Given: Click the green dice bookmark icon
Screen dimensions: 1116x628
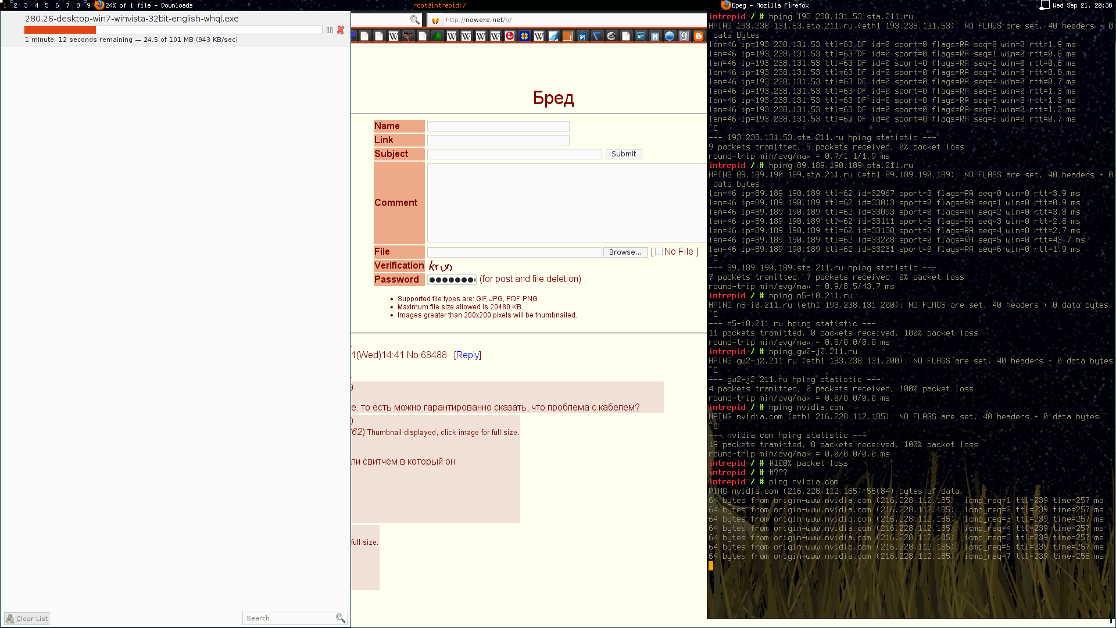Looking at the screenshot, I should coord(437,36).
